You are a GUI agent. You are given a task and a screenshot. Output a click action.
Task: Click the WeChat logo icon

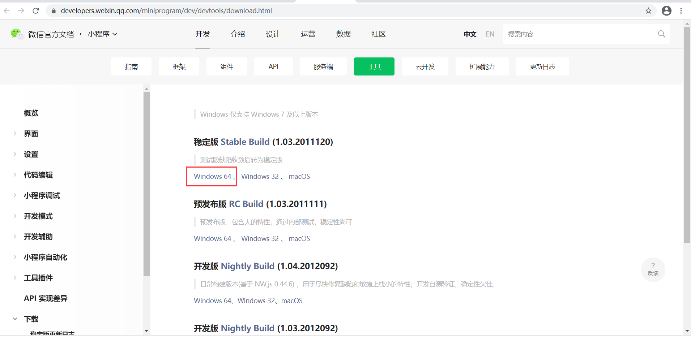[17, 34]
